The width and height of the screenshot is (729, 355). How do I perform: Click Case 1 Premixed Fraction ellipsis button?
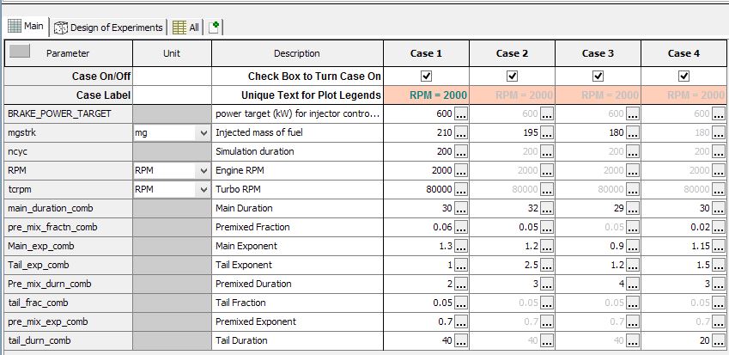pyautogui.click(x=461, y=228)
